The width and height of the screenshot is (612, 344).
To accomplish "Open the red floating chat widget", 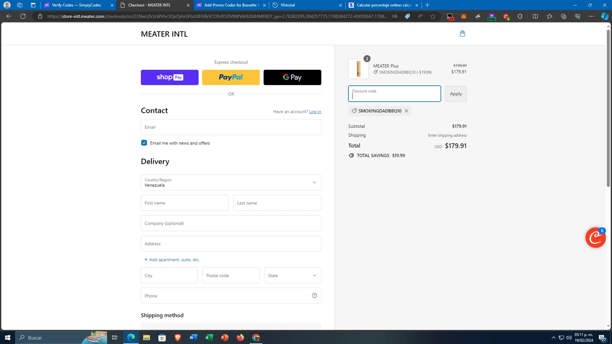I will [x=596, y=238].
